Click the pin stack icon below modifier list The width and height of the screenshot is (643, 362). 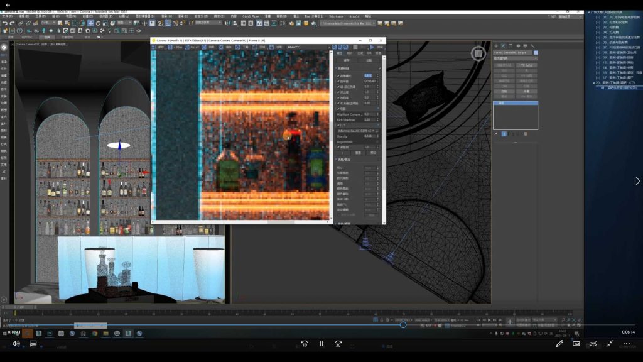pos(496,134)
